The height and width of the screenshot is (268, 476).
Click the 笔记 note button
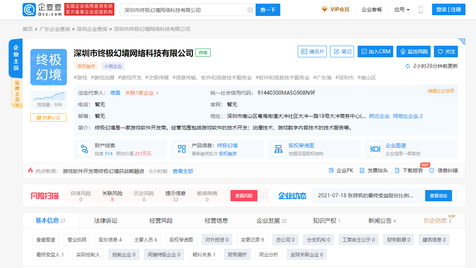[342, 51]
